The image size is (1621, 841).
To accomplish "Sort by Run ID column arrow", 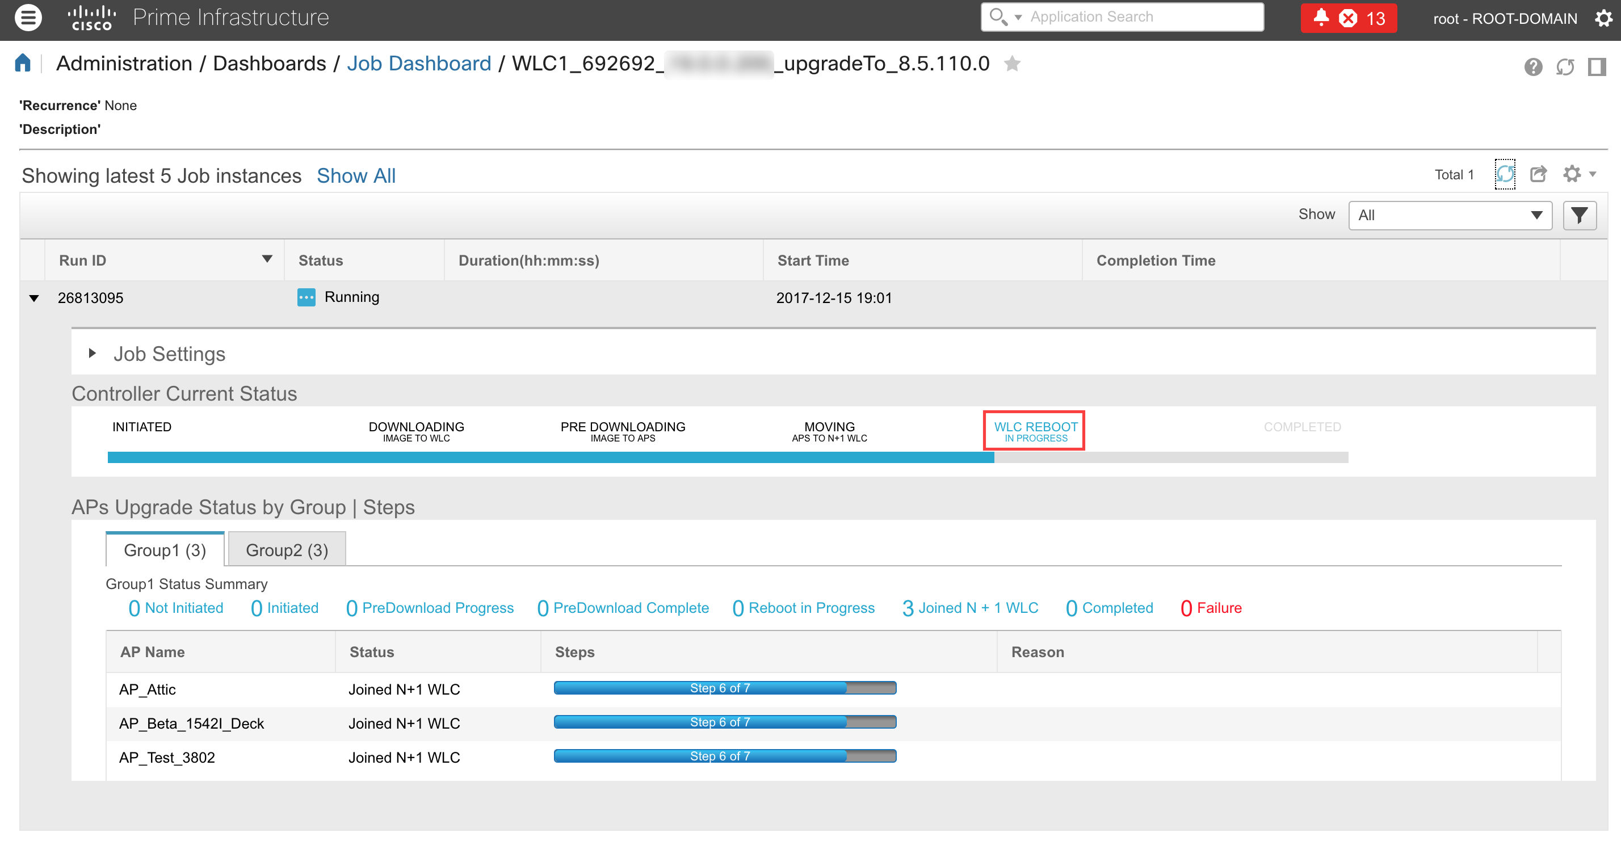I will pyautogui.click(x=267, y=259).
